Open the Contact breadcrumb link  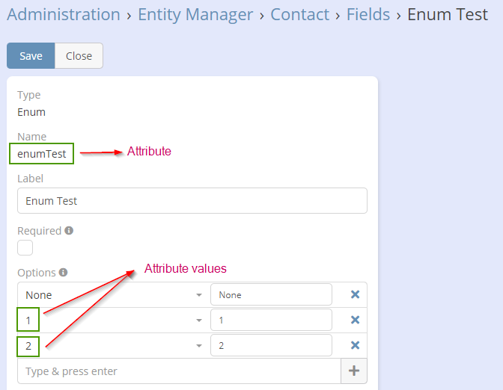299,14
